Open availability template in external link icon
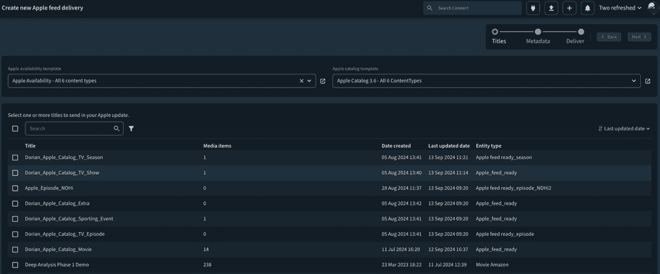 pyautogui.click(x=323, y=81)
